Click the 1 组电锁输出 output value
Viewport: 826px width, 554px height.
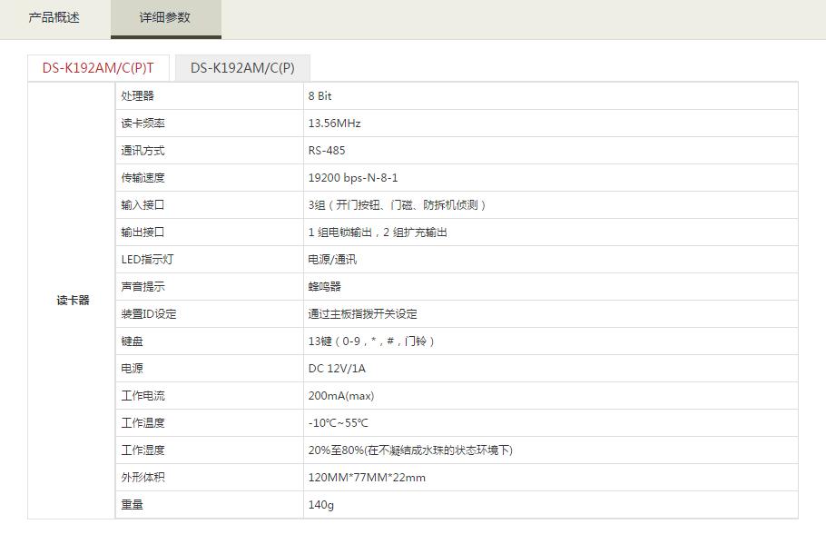378,232
